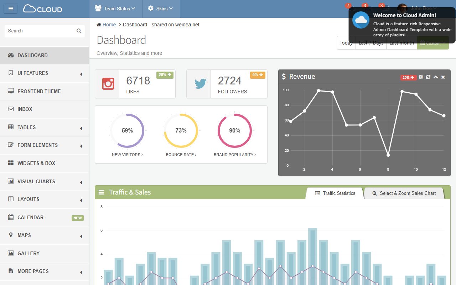Click the 6718 likes count
The image size is (456, 285).
pos(138,81)
